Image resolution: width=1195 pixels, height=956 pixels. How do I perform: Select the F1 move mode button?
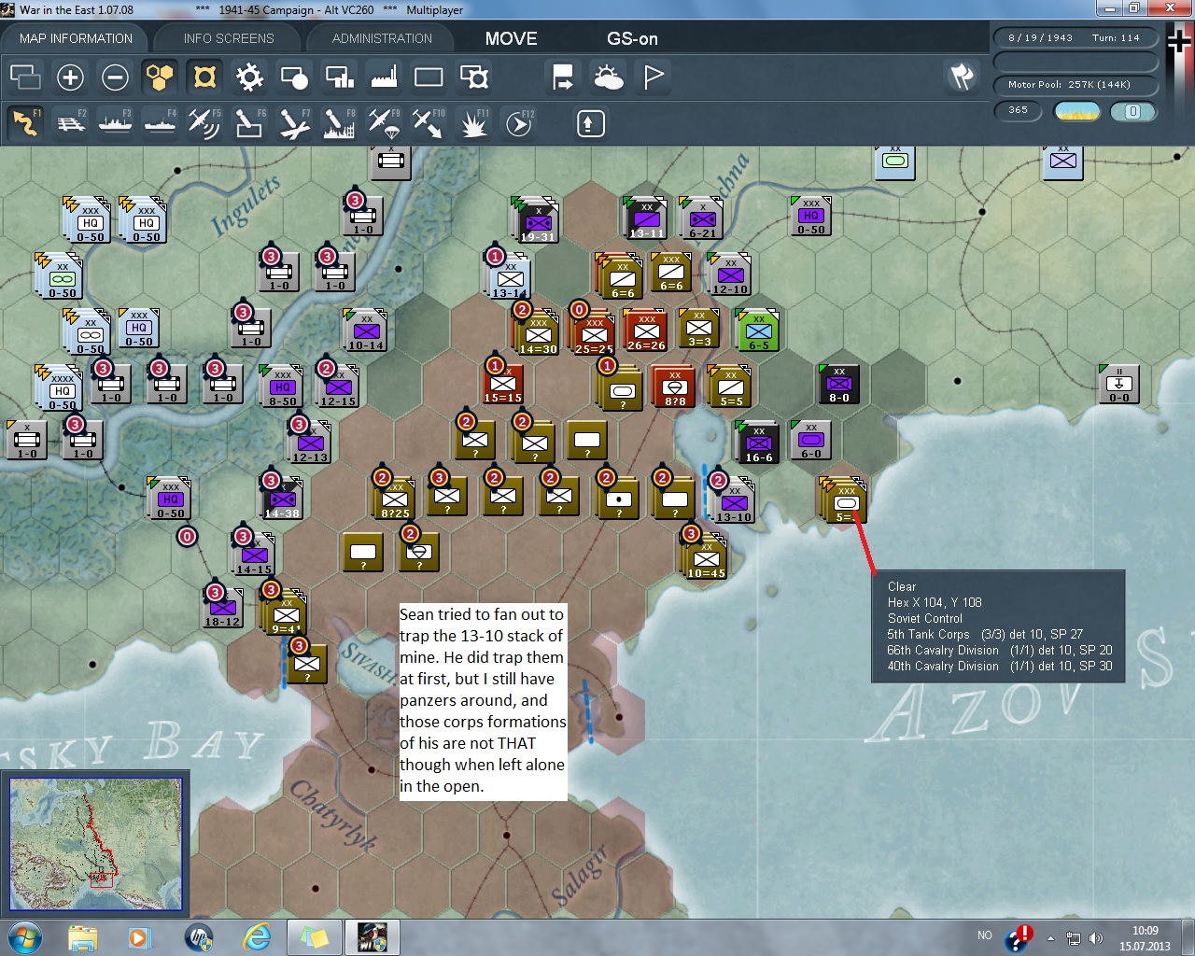point(25,123)
